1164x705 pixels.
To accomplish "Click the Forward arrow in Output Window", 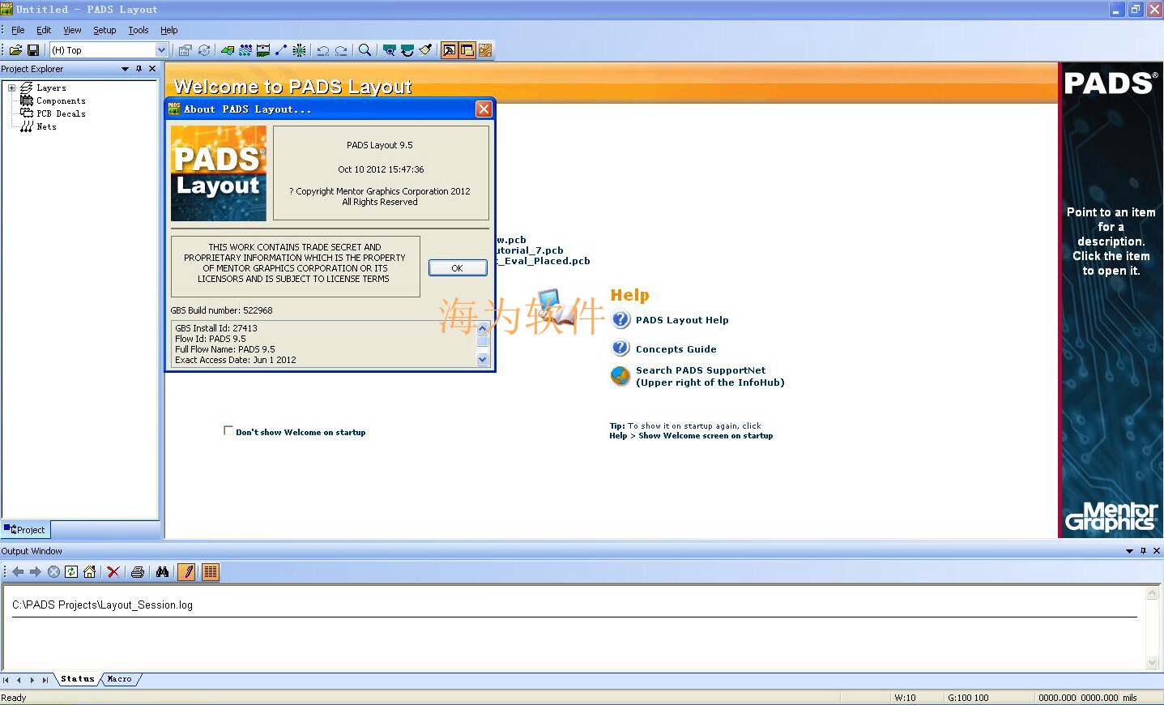I will click(x=36, y=572).
